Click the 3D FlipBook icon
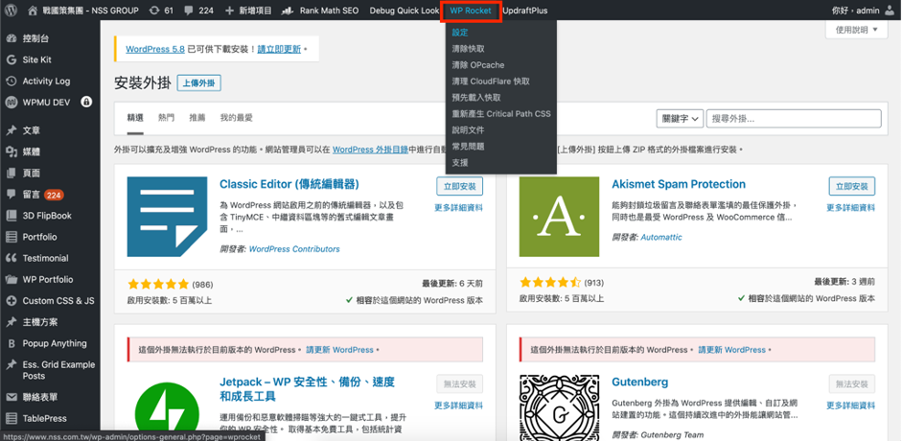 11,216
